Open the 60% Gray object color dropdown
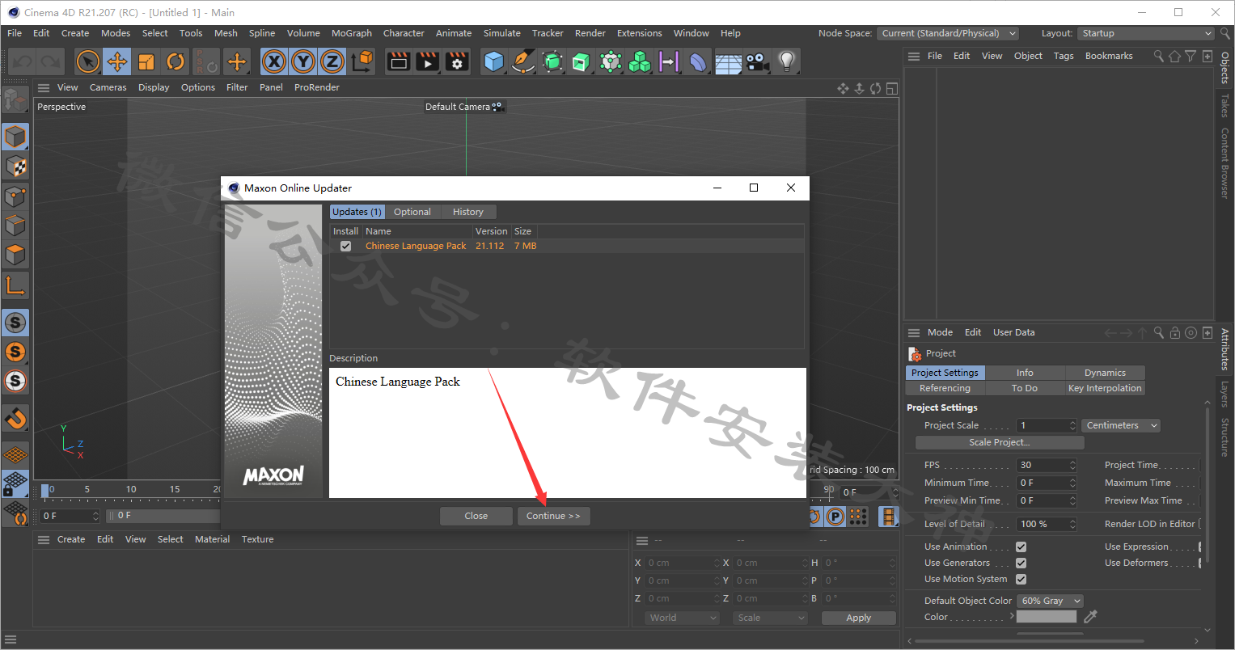1235x650 pixels. [1050, 601]
